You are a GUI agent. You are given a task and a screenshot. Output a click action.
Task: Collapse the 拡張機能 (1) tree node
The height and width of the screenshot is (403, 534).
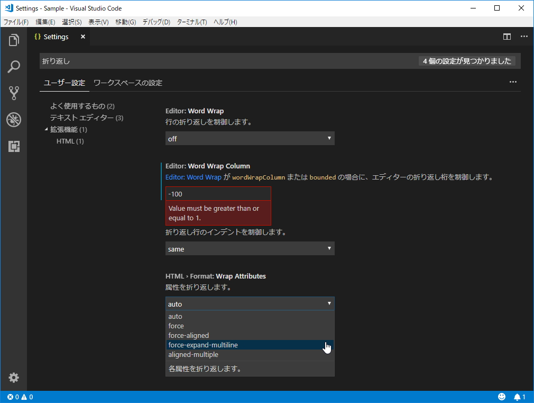[47, 129]
